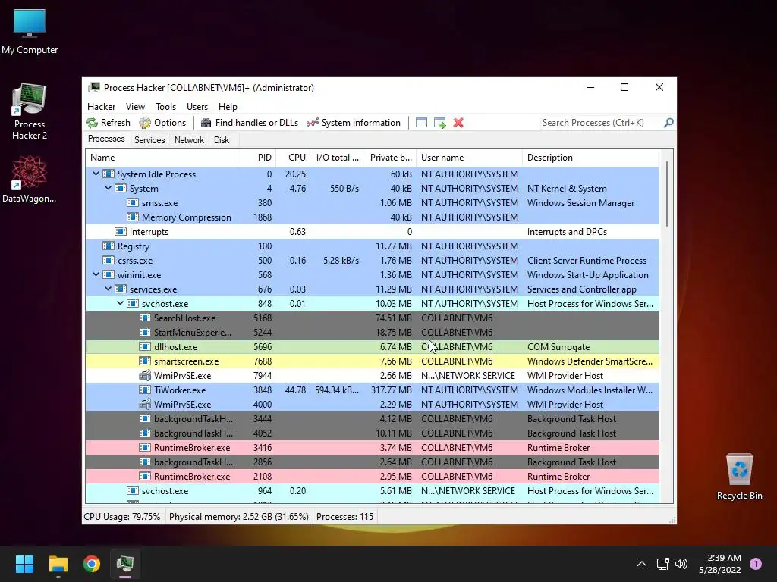The image size is (777, 582).
Task: Click CPU Usage in status bar
Action: [x=122, y=517]
